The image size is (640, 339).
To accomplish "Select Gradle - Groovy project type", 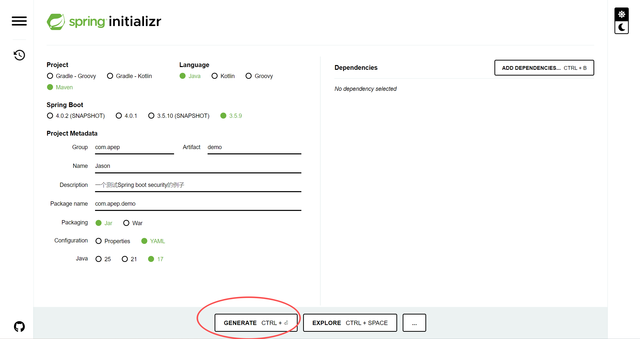I will point(50,76).
